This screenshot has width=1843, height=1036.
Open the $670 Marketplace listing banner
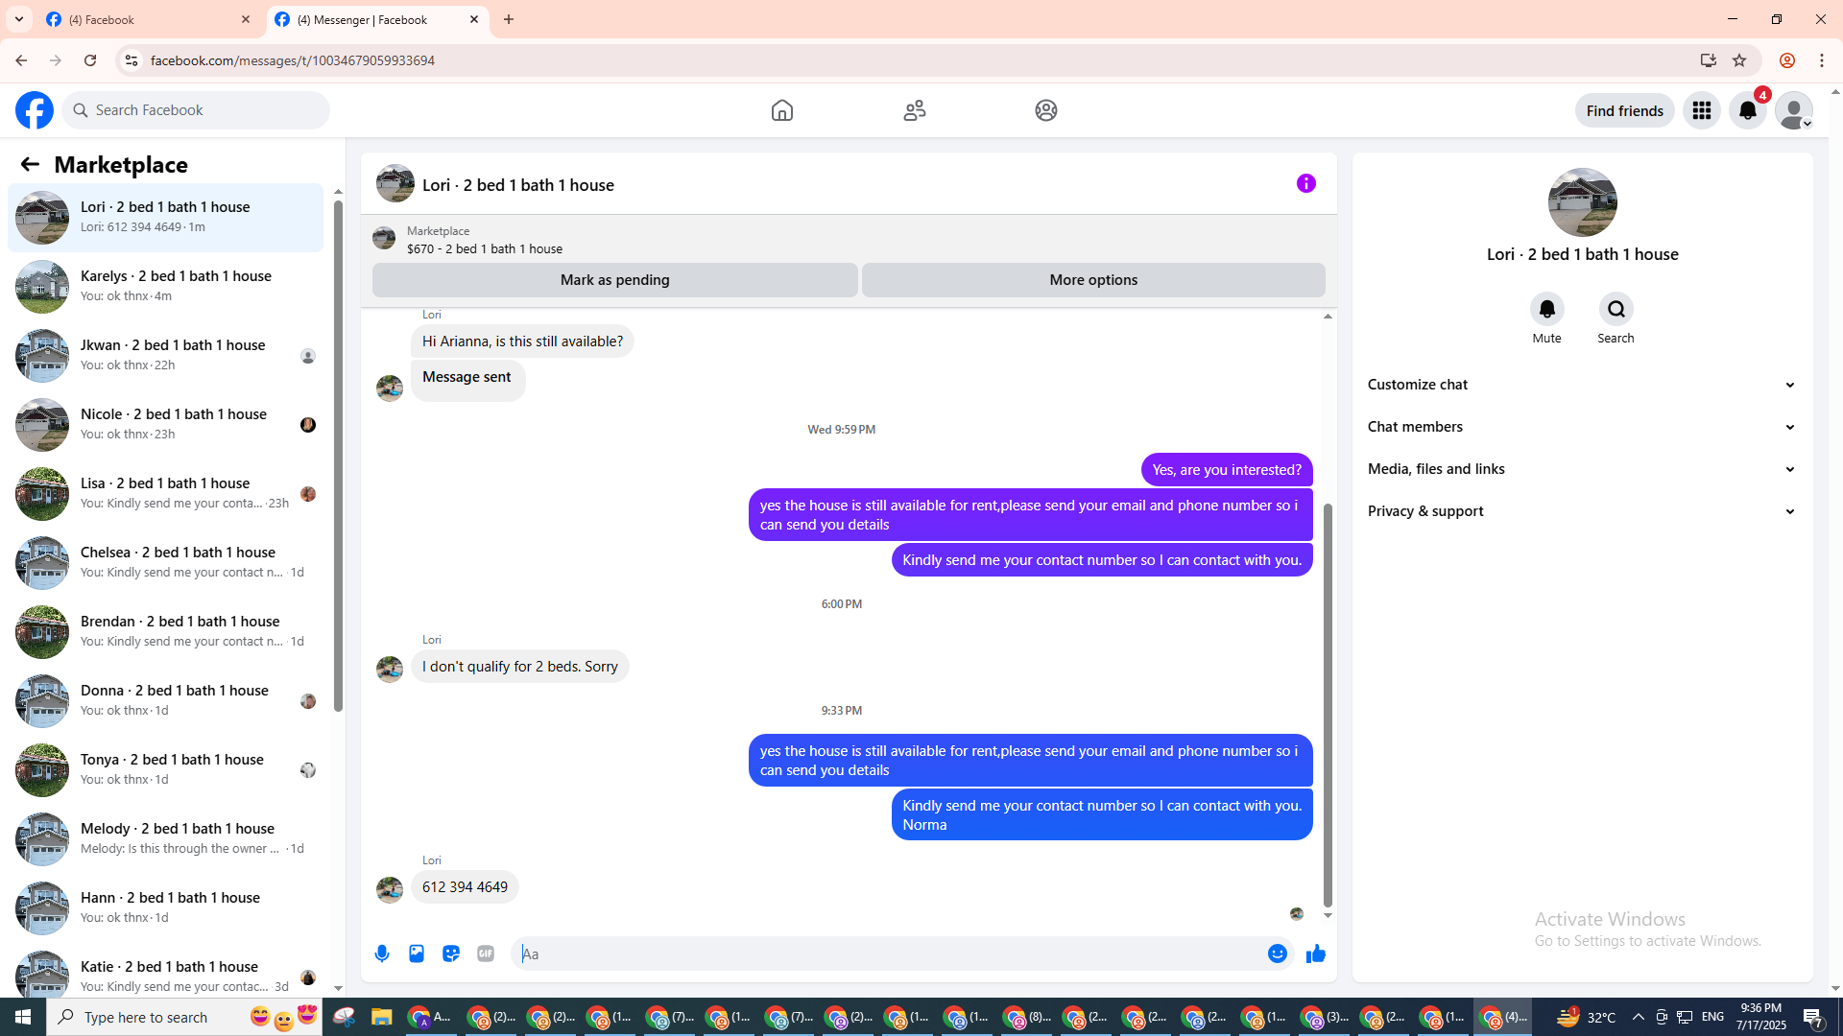[x=849, y=239]
